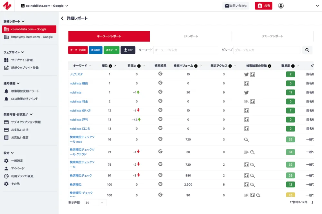
Task: Click the Nobilista logo icon
Action: 7,6
